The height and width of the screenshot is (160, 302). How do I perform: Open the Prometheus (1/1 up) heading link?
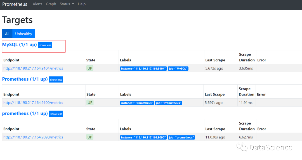(25, 79)
